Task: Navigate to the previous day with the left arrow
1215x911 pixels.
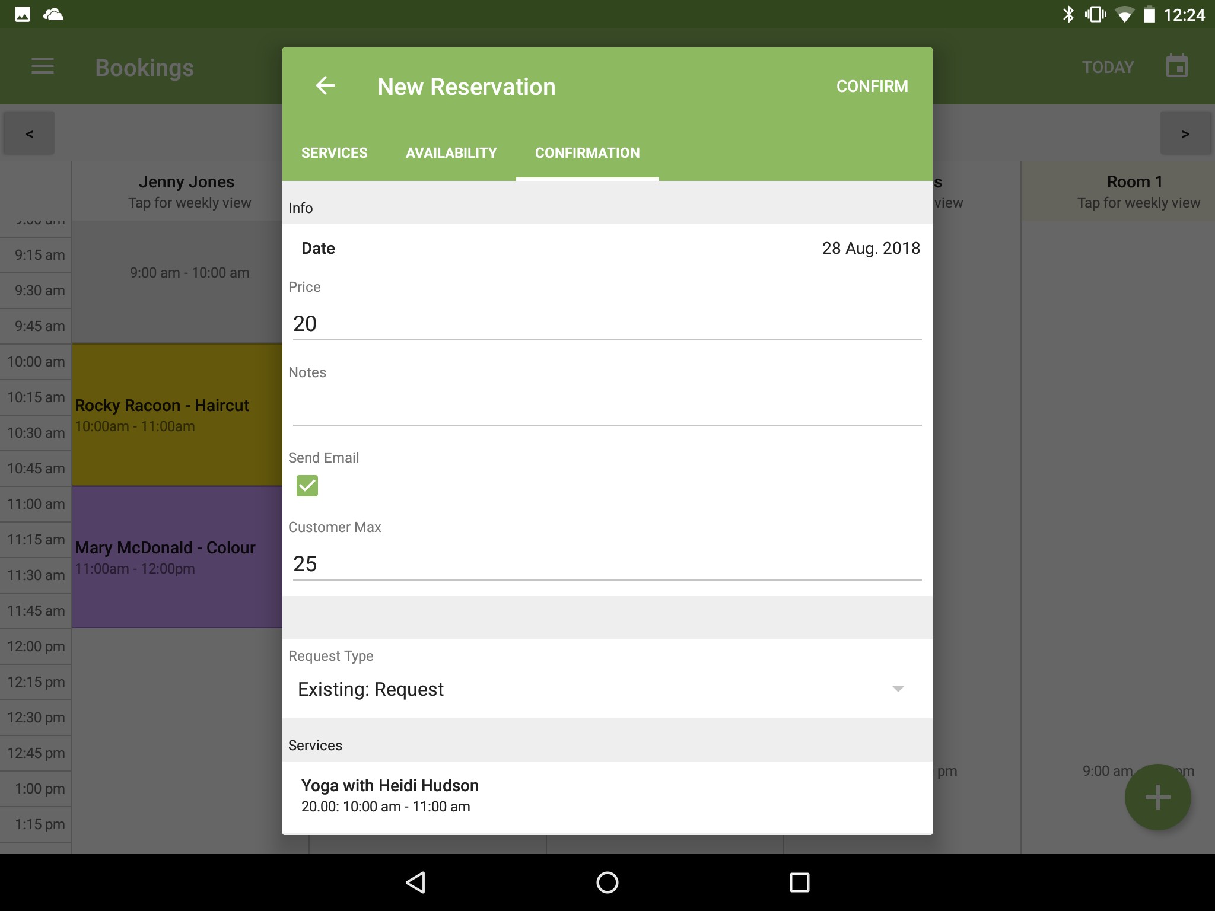Action: (x=28, y=133)
